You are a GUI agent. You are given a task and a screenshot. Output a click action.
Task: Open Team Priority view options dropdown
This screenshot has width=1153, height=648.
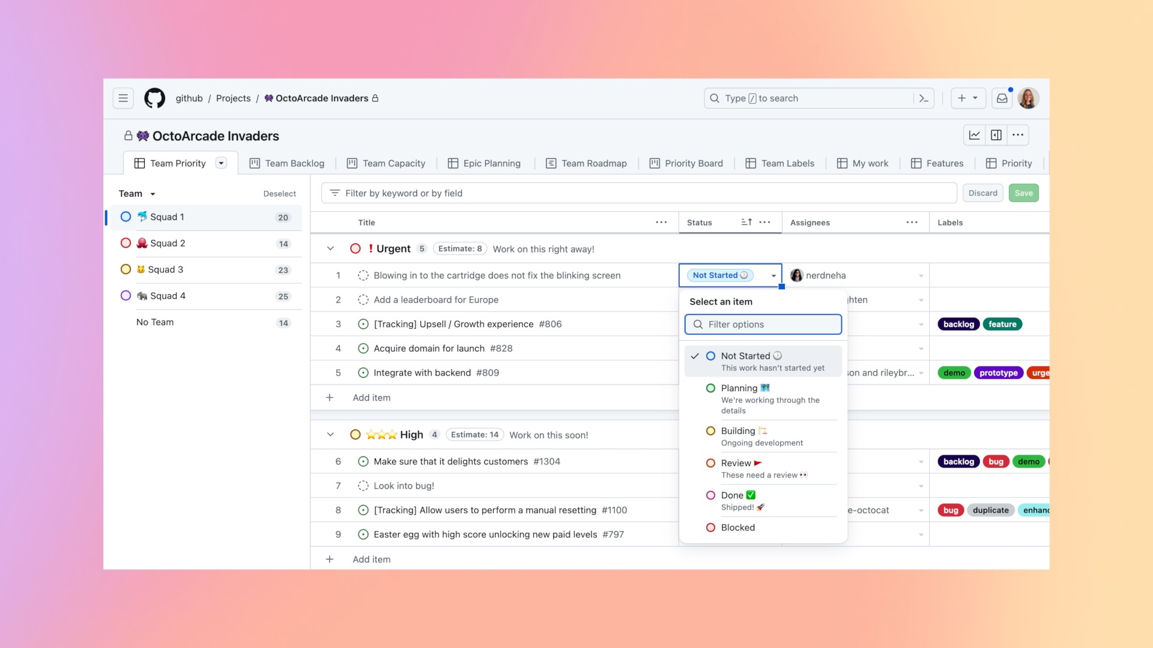pos(221,163)
